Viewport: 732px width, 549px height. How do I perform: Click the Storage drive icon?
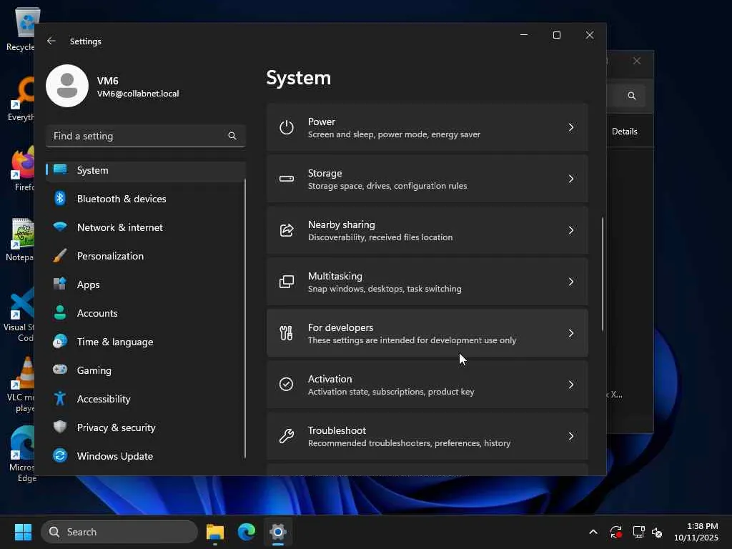click(287, 179)
